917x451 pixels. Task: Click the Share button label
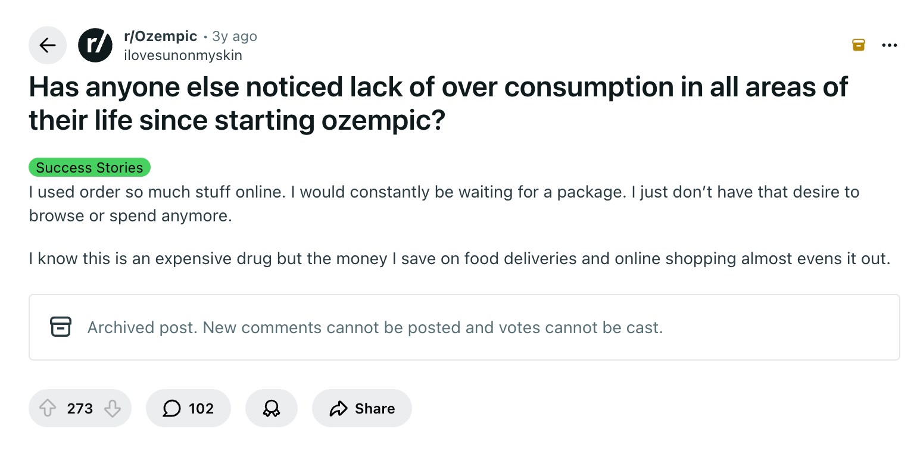[x=375, y=408]
